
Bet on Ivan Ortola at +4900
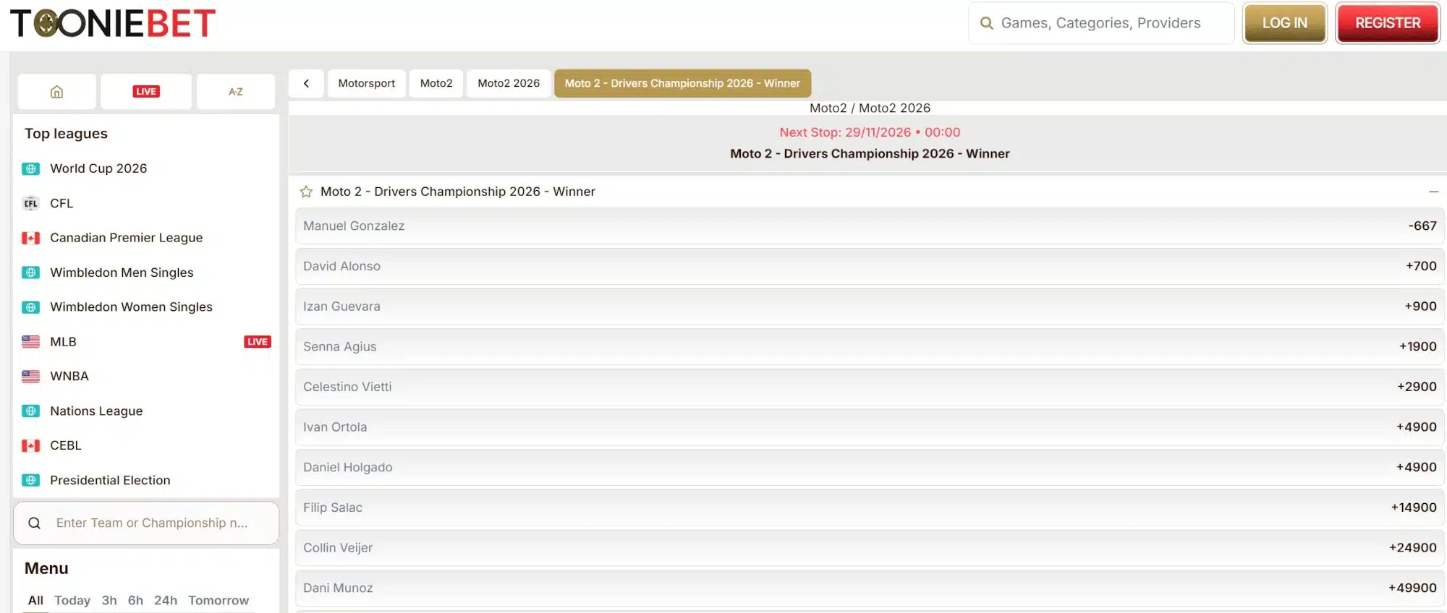[870, 427]
